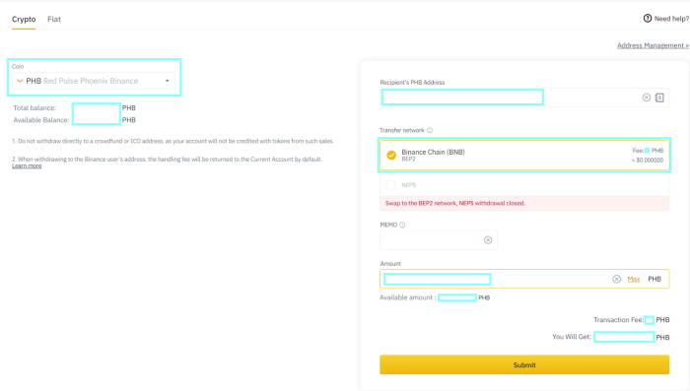Switch to the Crypto tab
Image resolution: width=690 pixels, height=391 pixels.
tap(24, 20)
